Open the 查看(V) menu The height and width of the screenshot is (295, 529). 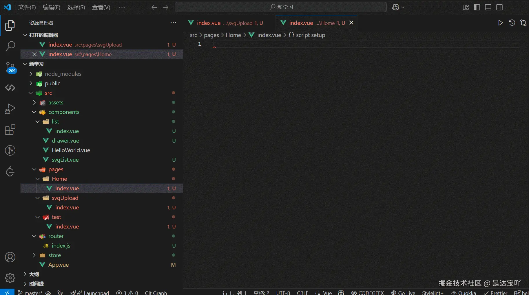tap(101, 7)
